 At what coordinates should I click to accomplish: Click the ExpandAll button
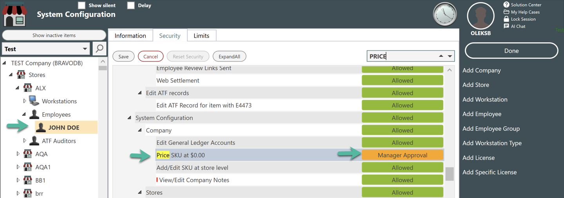[229, 56]
